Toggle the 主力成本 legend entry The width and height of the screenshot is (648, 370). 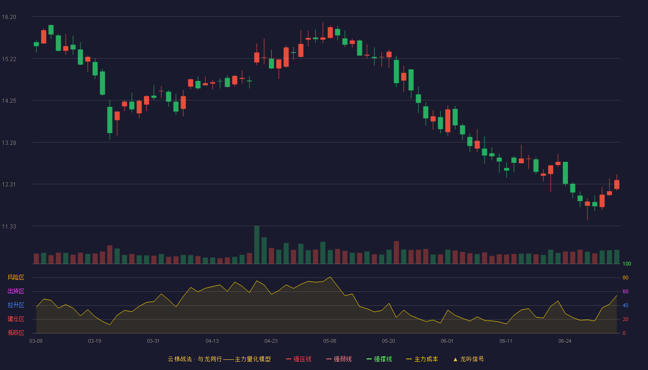click(422, 359)
